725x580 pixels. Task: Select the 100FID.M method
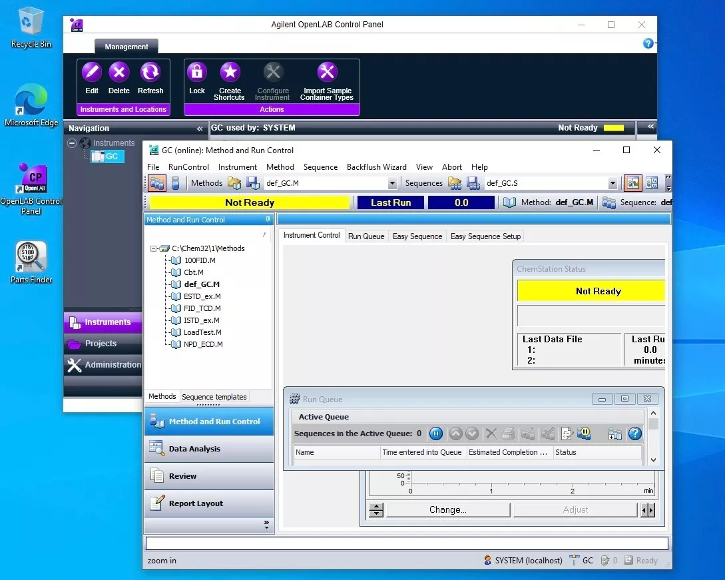[x=200, y=260]
